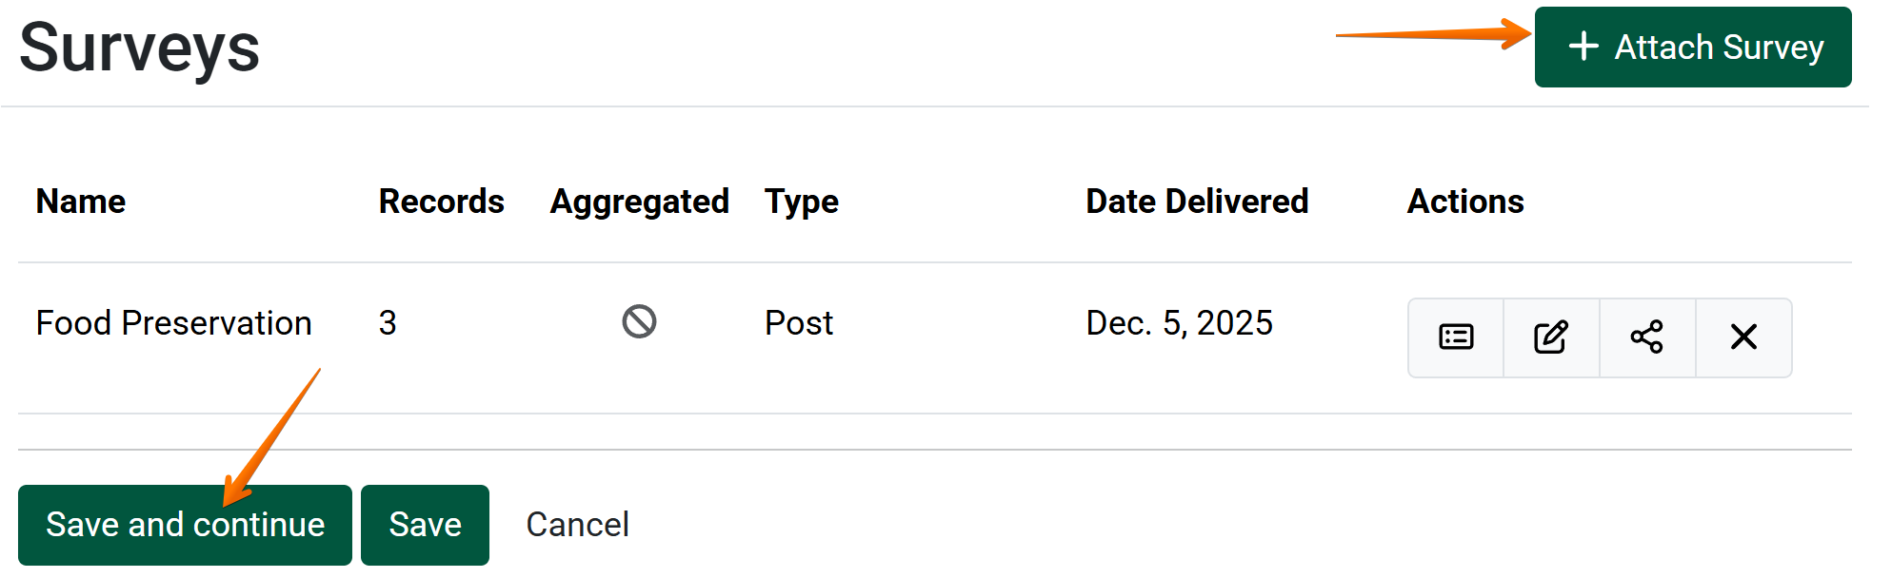Click the Date Delivered column header
The image size is (1892, 578).
click(1197, 202)
